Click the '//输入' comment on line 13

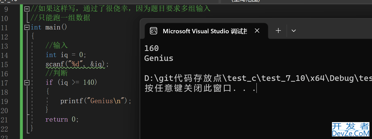(56, 46)
